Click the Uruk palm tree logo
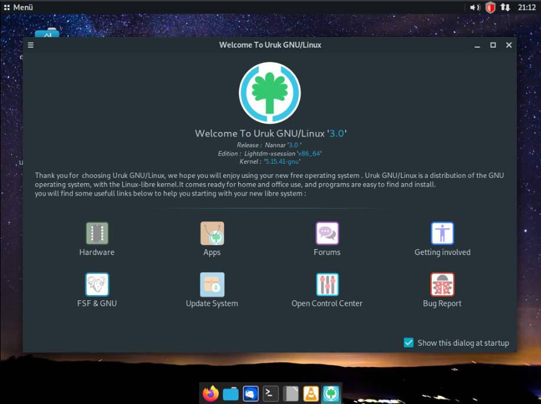 coord(270,92)
